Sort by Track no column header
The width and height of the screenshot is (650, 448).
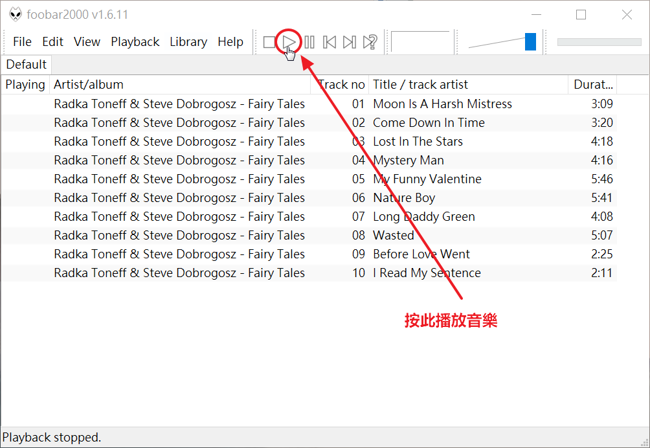[339, 85]
